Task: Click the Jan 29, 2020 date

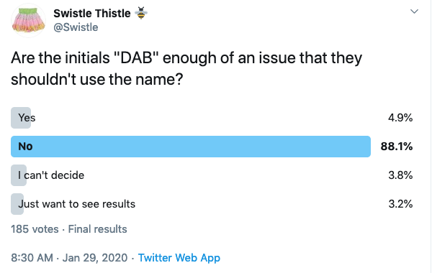Action: (95, 258)
